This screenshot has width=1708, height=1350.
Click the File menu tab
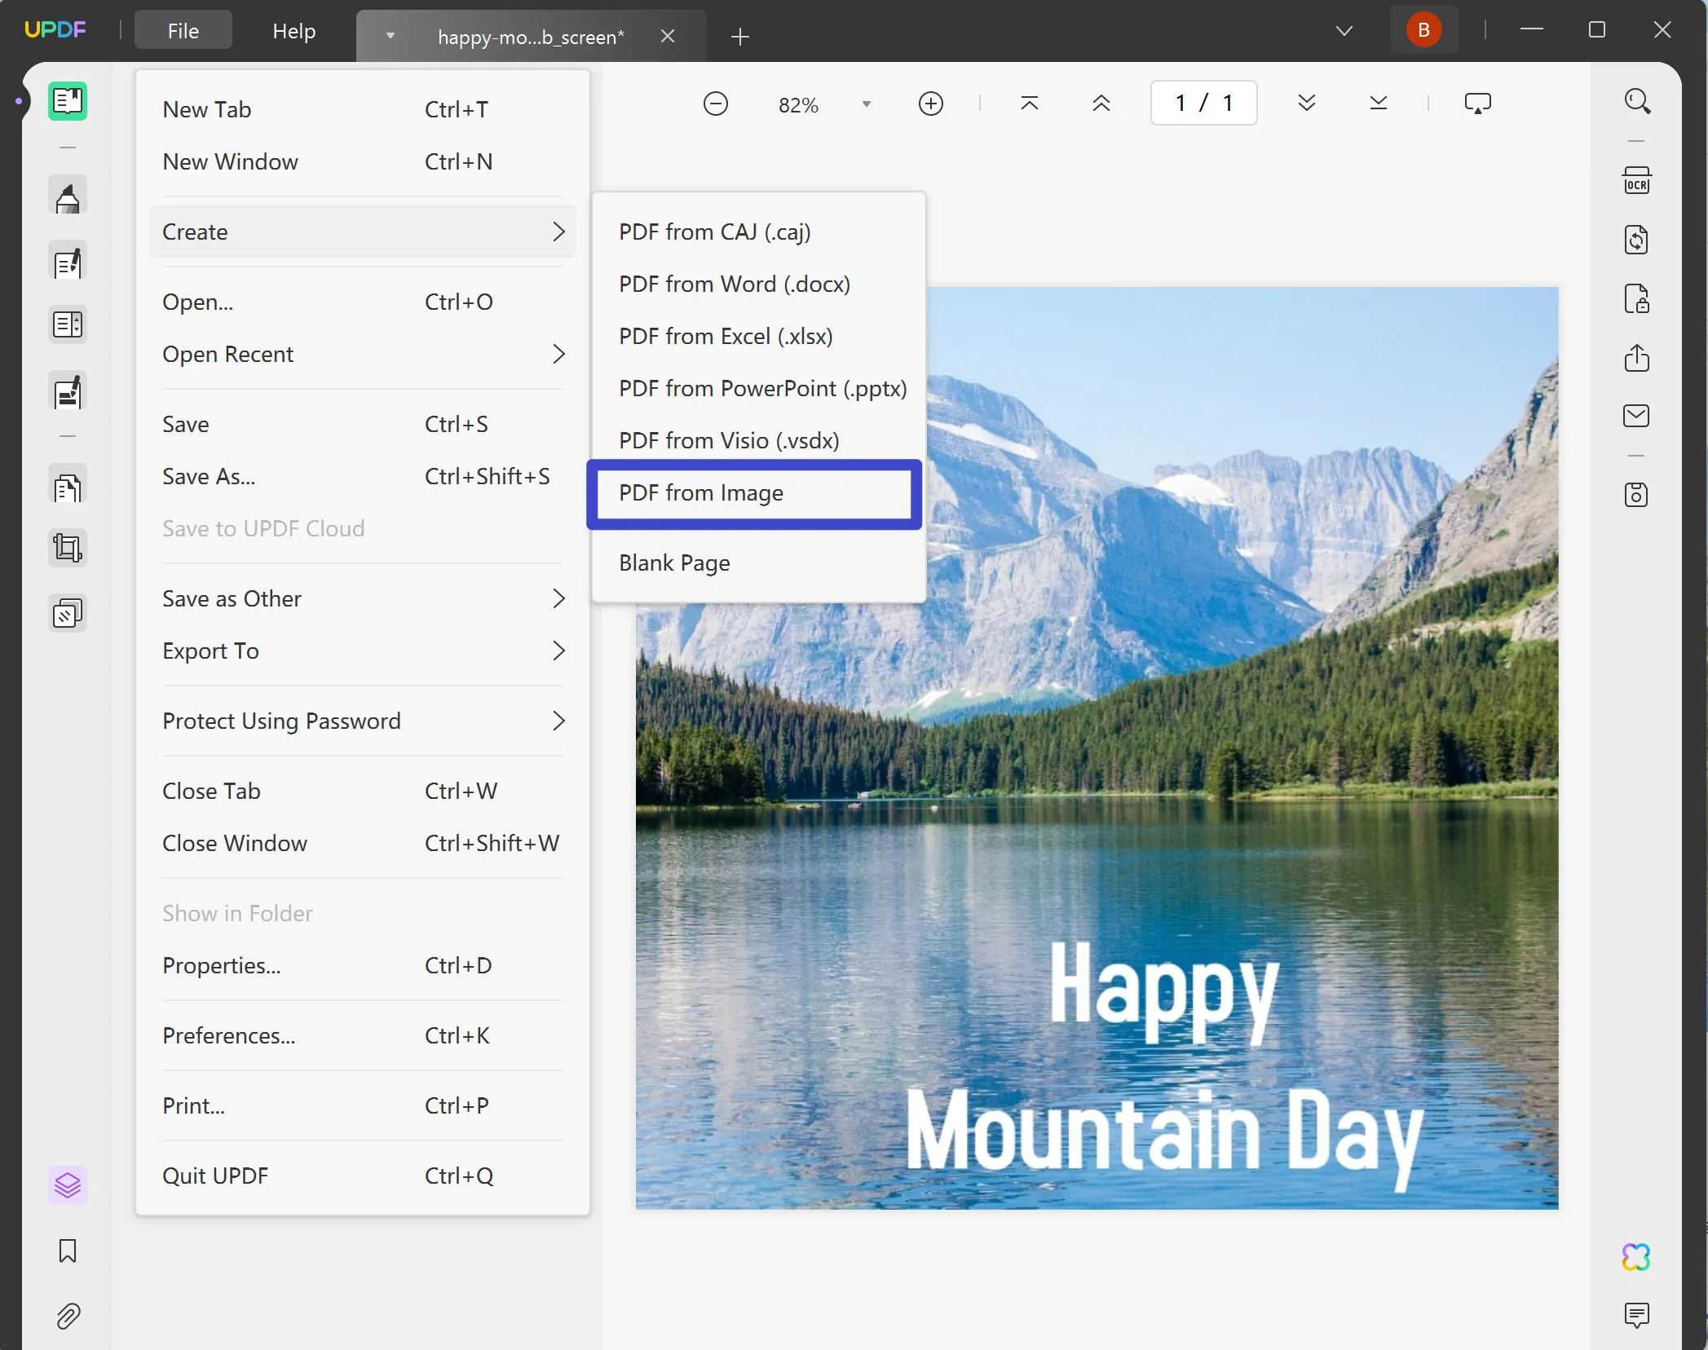[183, 29]
